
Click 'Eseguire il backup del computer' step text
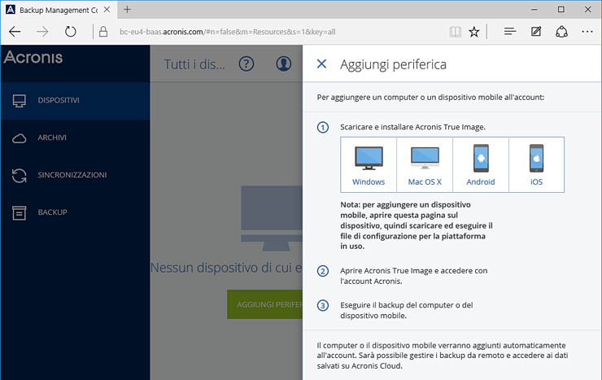pos(407,310)
